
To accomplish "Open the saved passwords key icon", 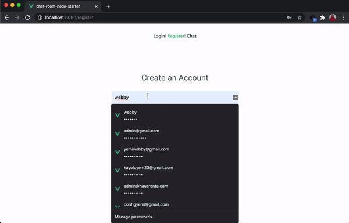I will pyautogui.click(x=289, y=17).
